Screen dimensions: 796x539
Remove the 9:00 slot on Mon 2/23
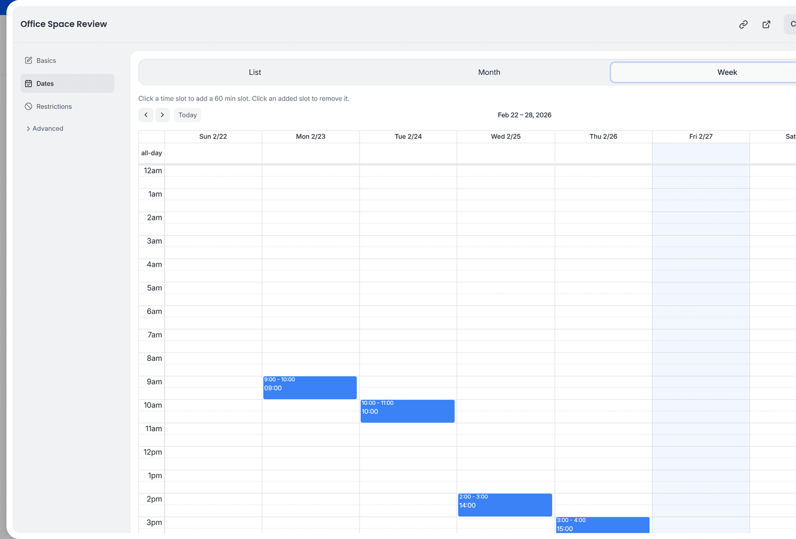(310, 388)
